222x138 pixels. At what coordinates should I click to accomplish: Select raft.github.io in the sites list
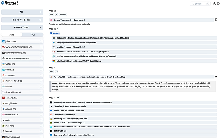tap(22, 103)
